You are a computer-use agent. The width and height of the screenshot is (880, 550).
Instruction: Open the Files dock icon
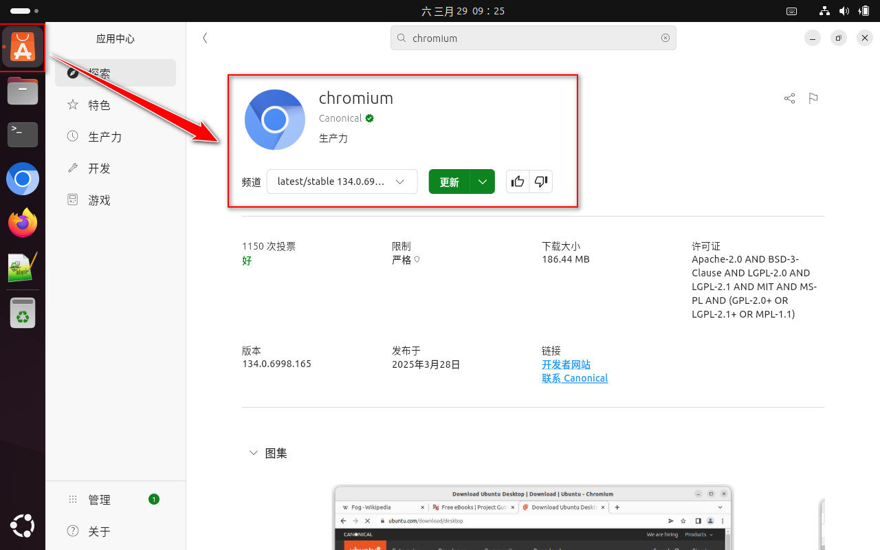23,91
